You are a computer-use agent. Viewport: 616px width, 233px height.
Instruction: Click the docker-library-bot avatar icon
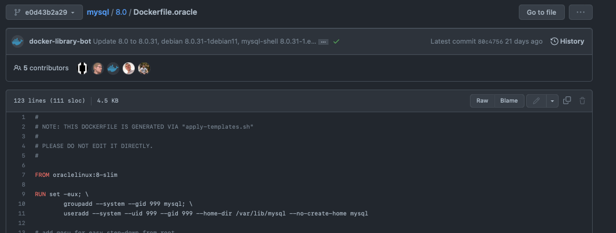(18, 41)
